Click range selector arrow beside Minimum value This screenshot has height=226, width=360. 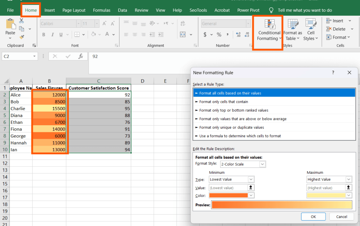pos(251,188)
